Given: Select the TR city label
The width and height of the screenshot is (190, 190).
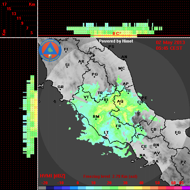Looking at the screenshot, I should click(100, 93).
